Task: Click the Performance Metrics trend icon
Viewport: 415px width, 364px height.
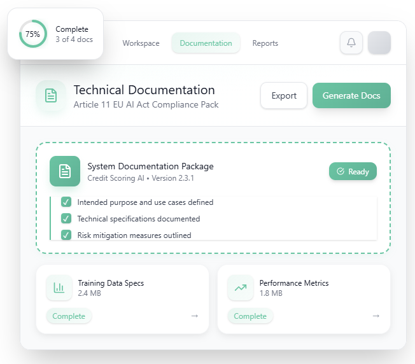Action: coord(241,288)
